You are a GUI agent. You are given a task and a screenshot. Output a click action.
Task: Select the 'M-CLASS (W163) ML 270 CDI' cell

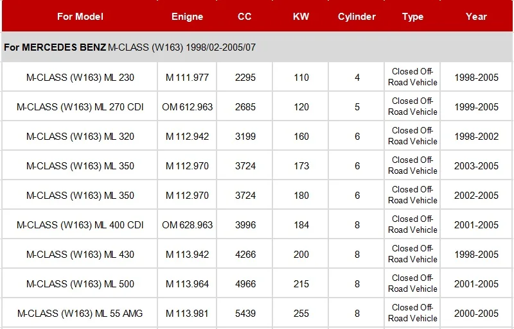[x=80, y=106]
